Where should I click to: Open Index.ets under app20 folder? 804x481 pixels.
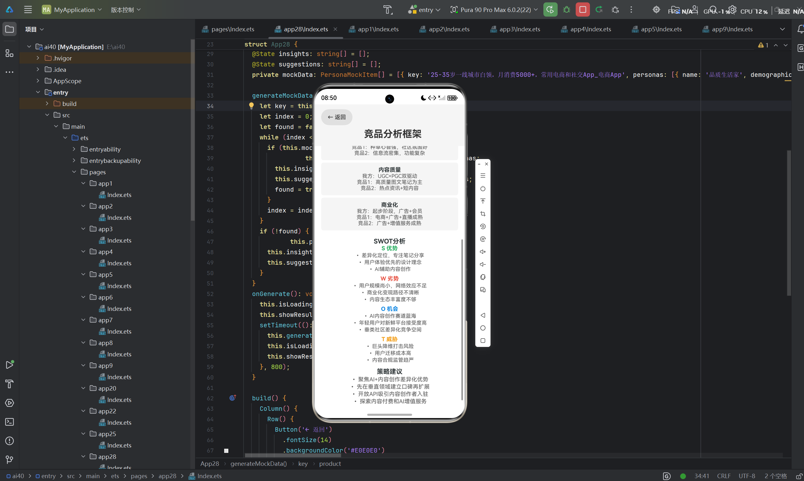[x=116, y=399]
